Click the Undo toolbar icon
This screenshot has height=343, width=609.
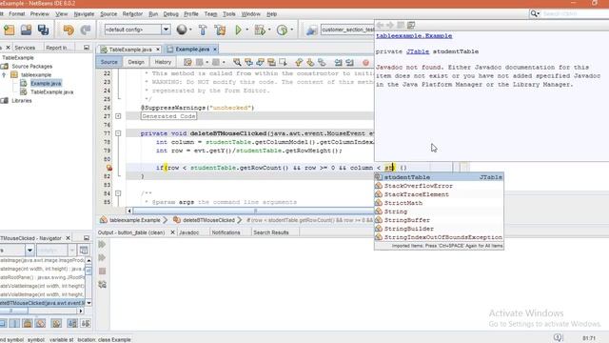point(69,30)
